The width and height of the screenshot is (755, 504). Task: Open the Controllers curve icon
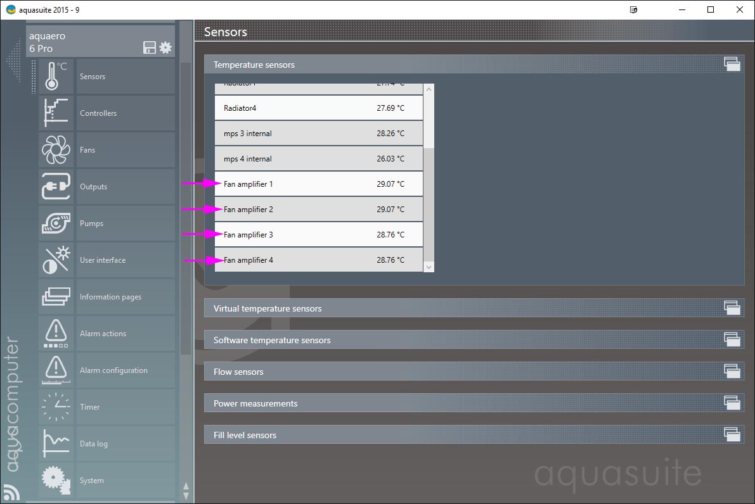click(x=56, y=113)
